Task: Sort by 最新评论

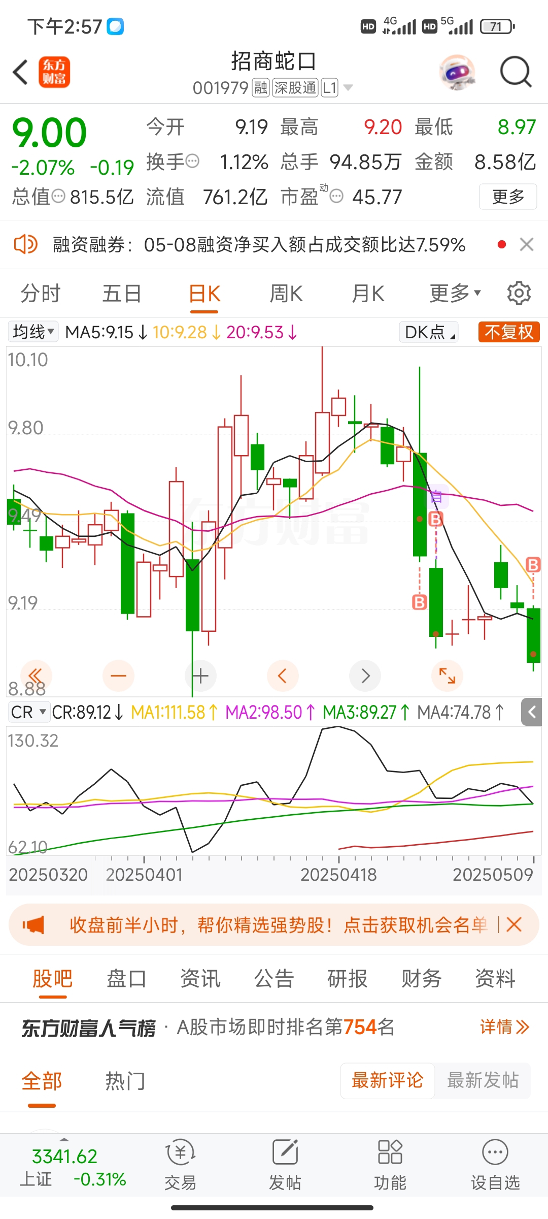Action: click(387, 1080)
